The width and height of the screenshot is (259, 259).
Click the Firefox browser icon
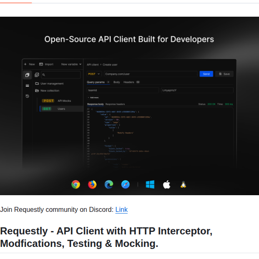pos(92,184)
